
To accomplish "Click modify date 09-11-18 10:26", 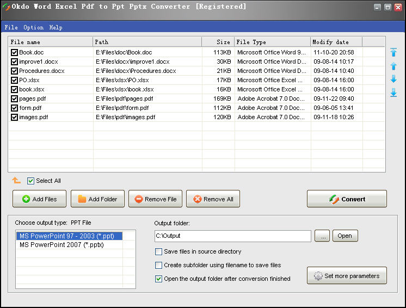I will click(334, 117).
